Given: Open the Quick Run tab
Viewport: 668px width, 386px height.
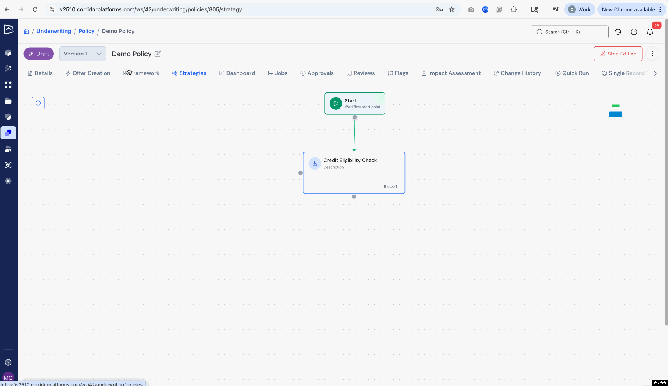Looking at the screenshot, I should point(572,73).
